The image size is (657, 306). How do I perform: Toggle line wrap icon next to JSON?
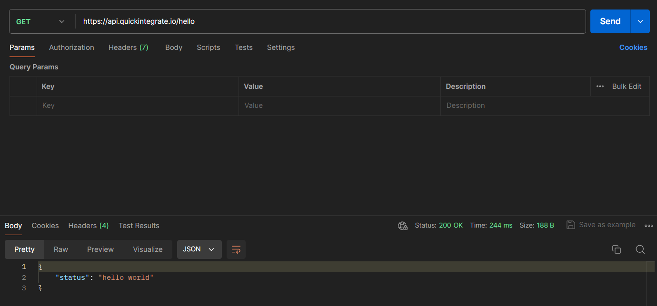[236, 249]
